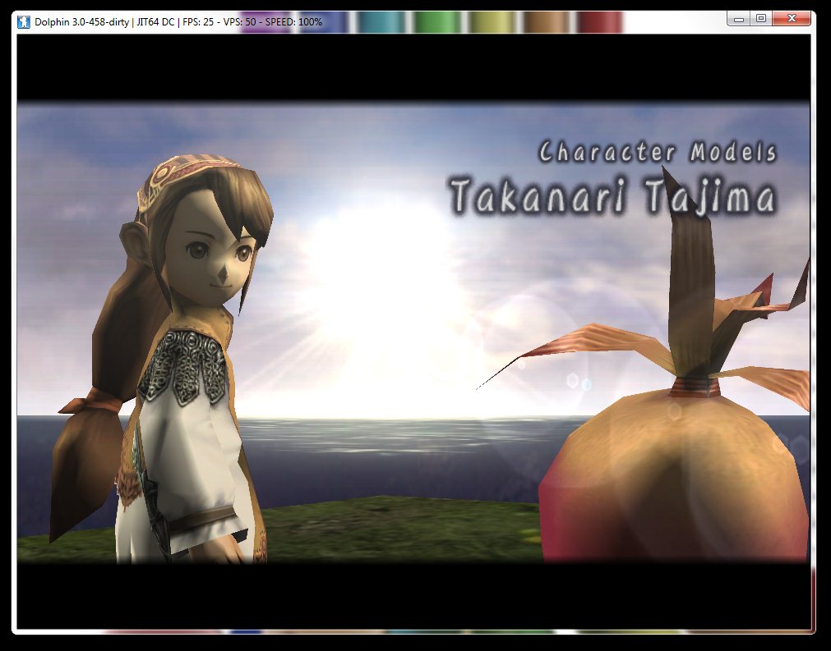Minimize the Dolphin emulator window
Viewport: 831px width, 651px height.
(740, 18)
